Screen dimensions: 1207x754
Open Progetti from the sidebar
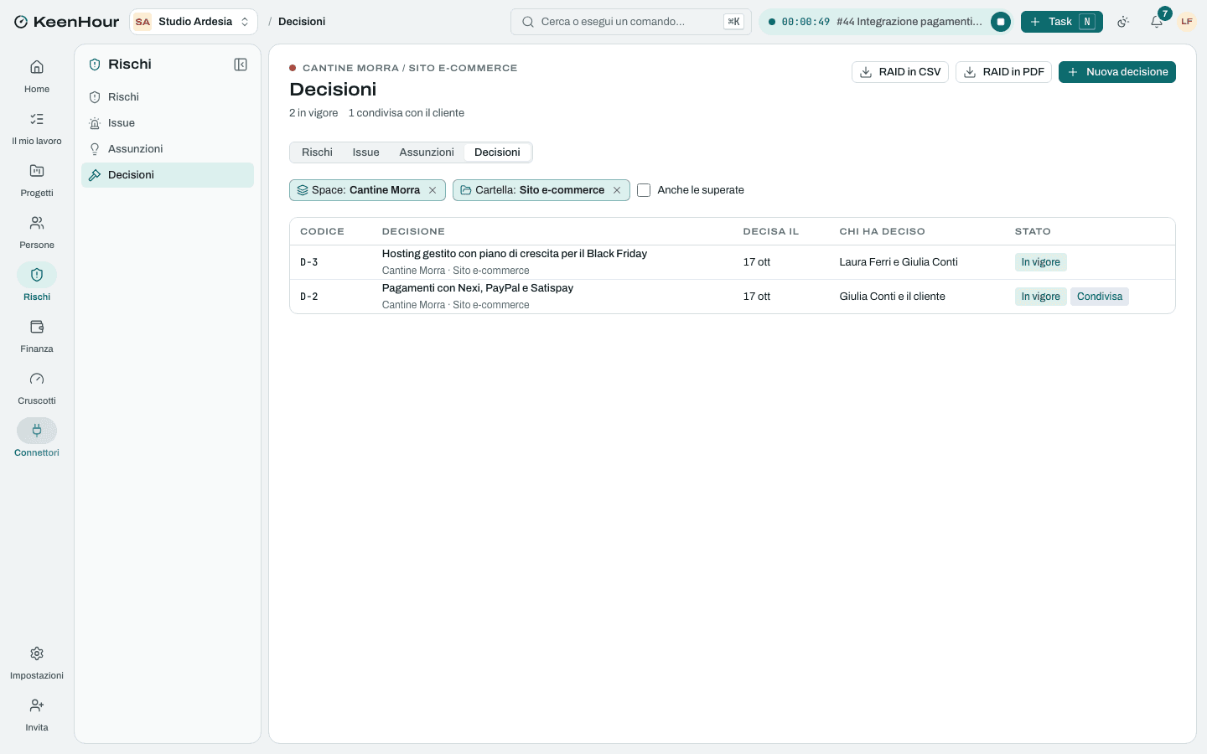point(37,180)
